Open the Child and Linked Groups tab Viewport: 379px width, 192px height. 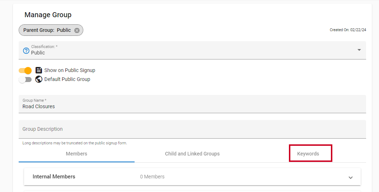(x=192, y=154)
